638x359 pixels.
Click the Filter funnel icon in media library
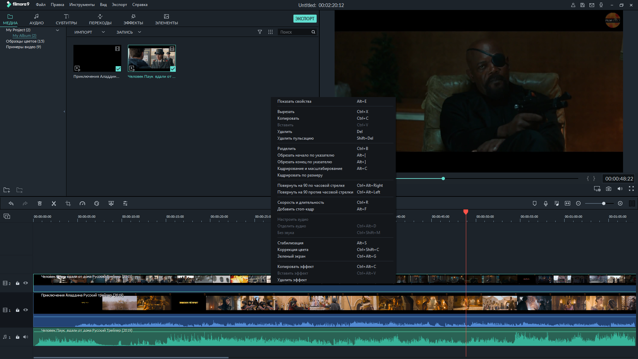click(260, 32)
